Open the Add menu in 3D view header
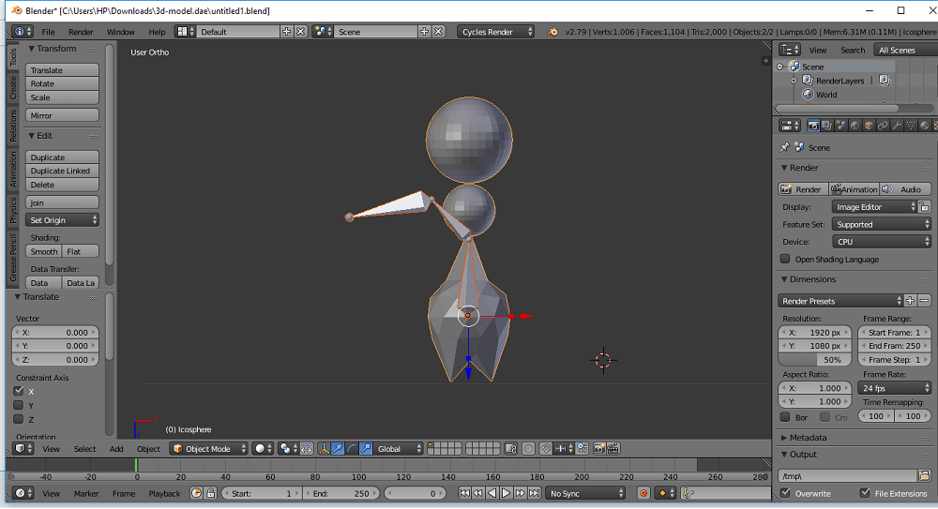This screenshot has width=938, height=509. pyautogui.click(x=116, y=449)
